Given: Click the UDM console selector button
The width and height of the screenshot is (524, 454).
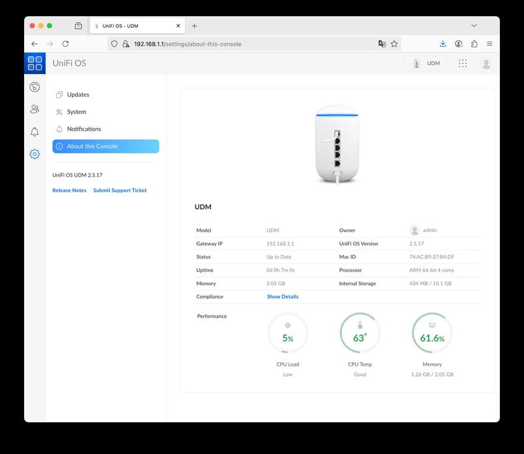Looking at the screenshot, I should tap(426, 64).
